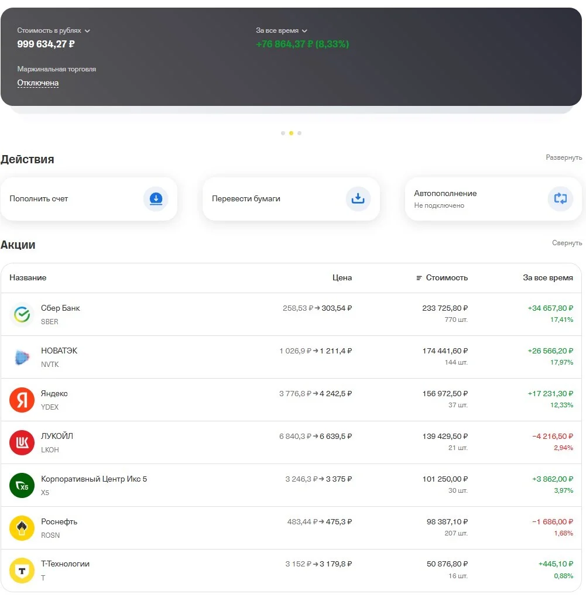Open the ЛУКОЙЛ stock name
586x601 pixels.
(57, 436)
